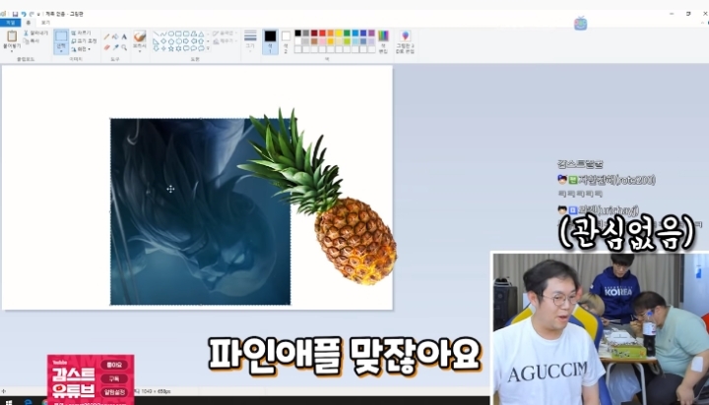Choose the red palette swatch
This screenshot has height=405, width=709.
(x=322, y=33)
